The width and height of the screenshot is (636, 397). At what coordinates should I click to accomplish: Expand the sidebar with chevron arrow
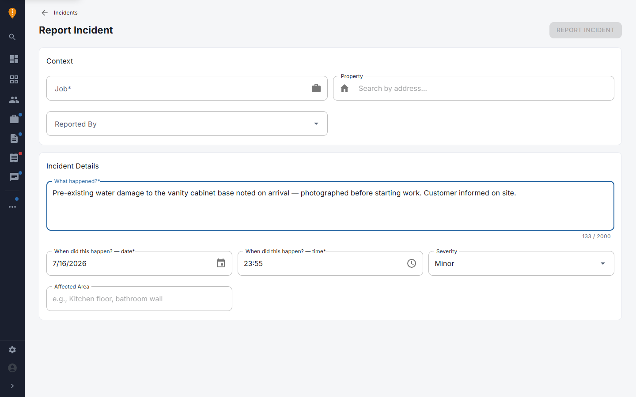pos(12,386)
